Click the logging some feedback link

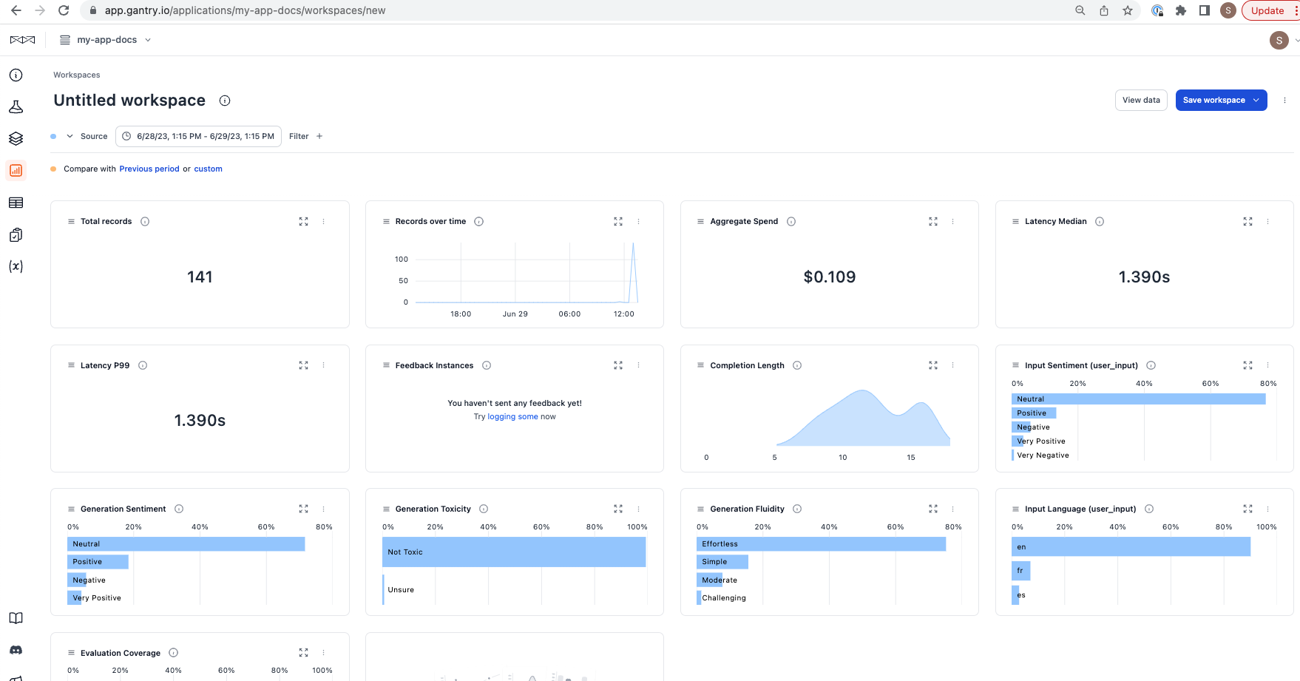512,417
